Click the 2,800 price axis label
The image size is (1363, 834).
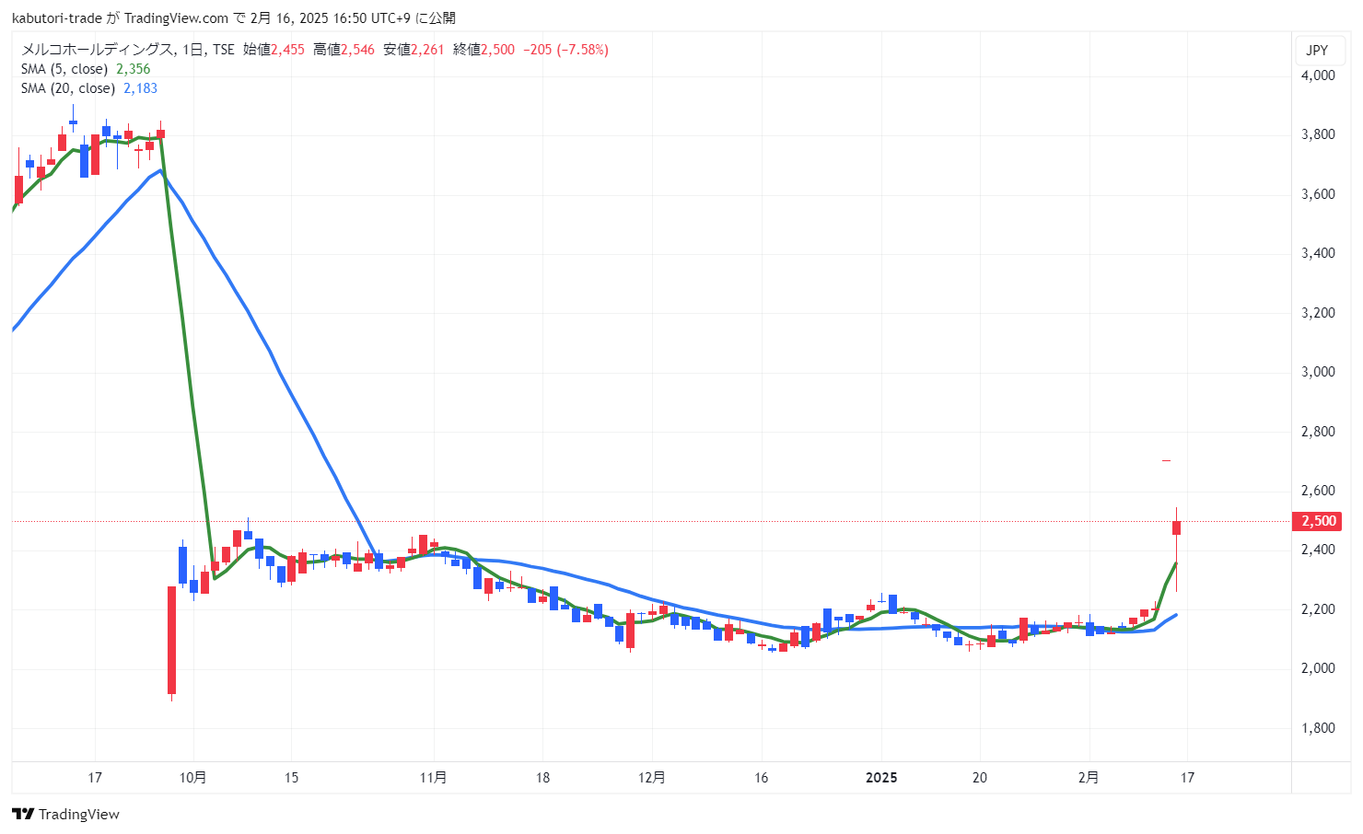click(x=1318, y=432)
